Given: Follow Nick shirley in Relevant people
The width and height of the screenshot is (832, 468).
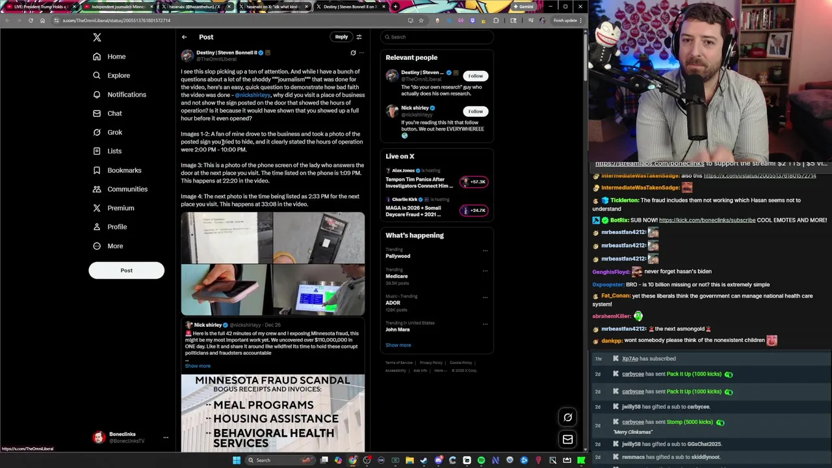Looking at the screenshot, I should pos(475,111).
